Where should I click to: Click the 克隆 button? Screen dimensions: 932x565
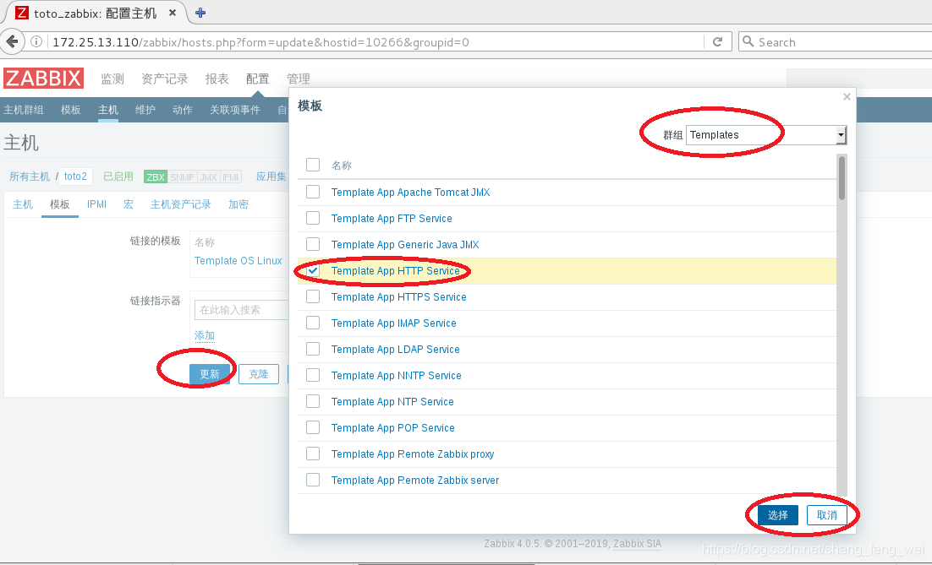(259, 374)
